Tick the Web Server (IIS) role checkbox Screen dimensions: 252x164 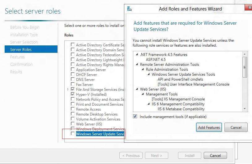73,124
